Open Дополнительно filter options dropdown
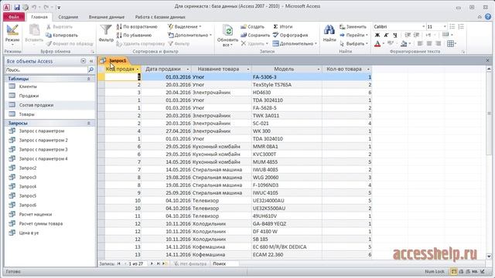495x278 pixels. coord(189,36)
